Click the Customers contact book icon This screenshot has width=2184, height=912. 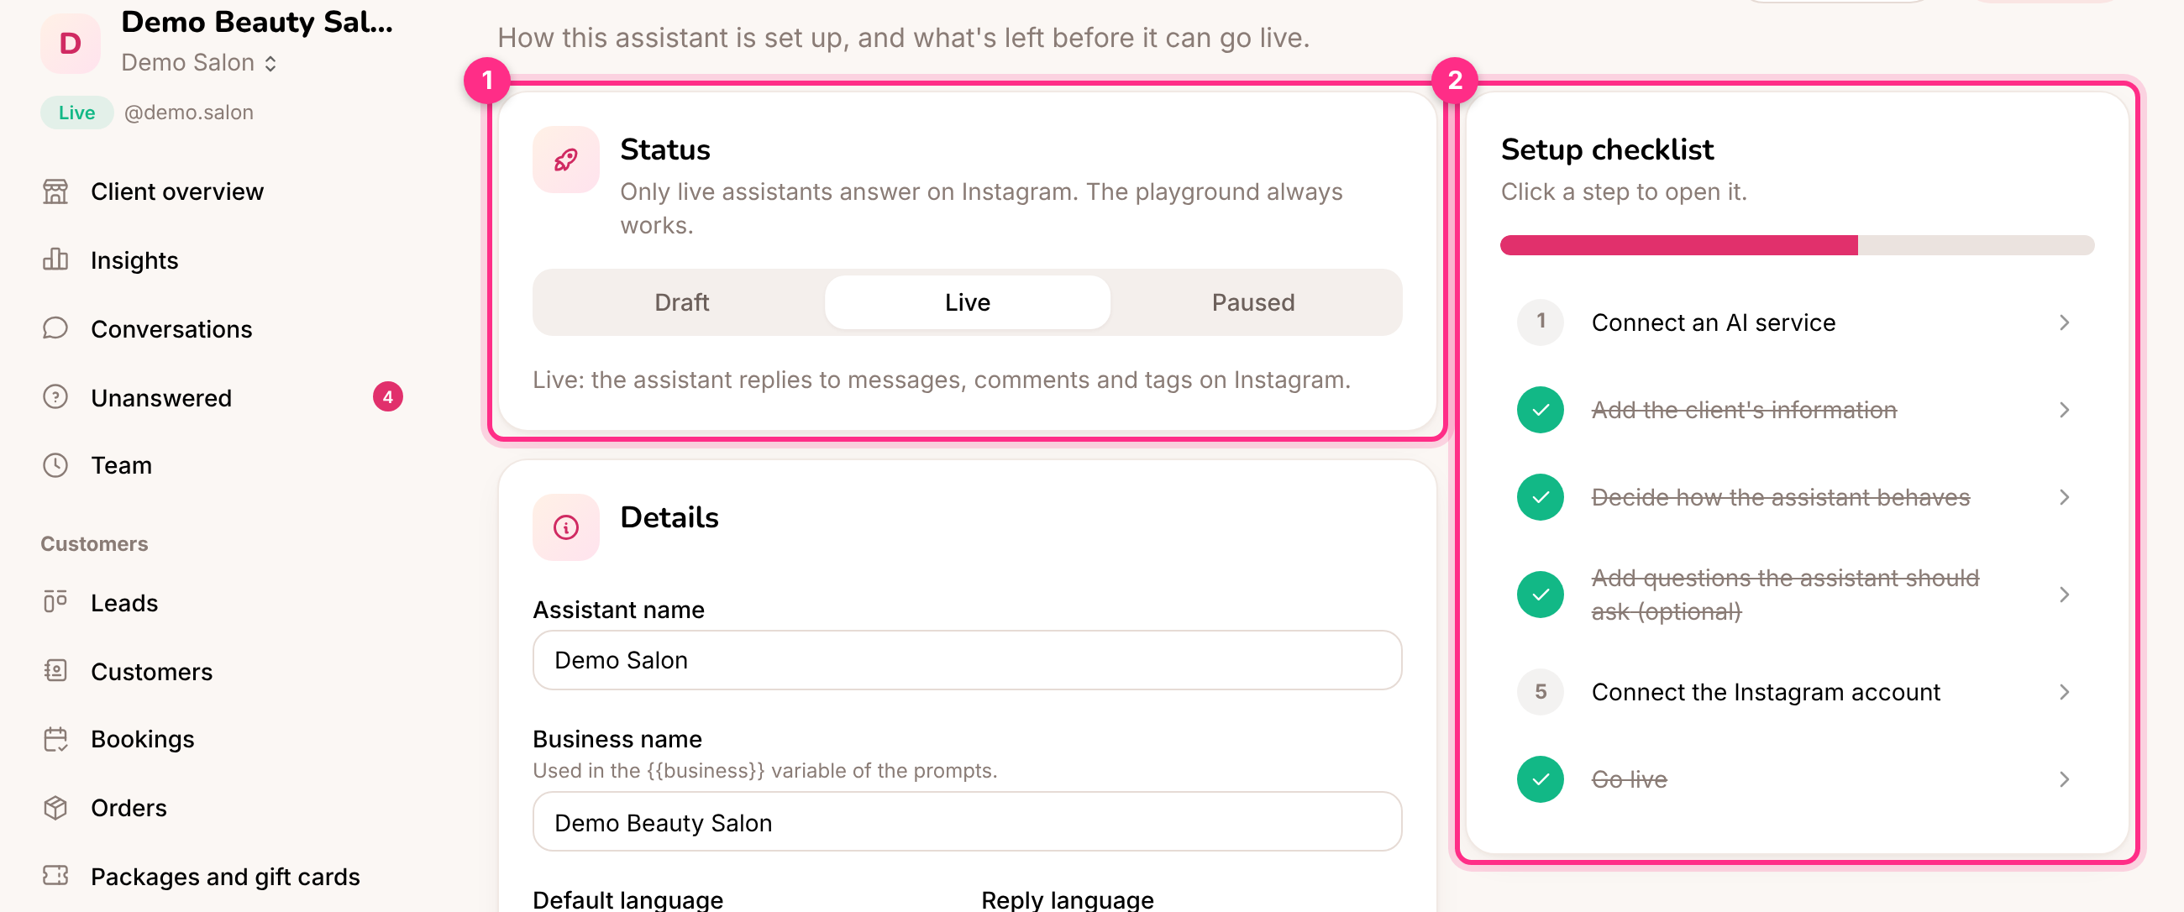pyautogui.click(x=55, y=670)
